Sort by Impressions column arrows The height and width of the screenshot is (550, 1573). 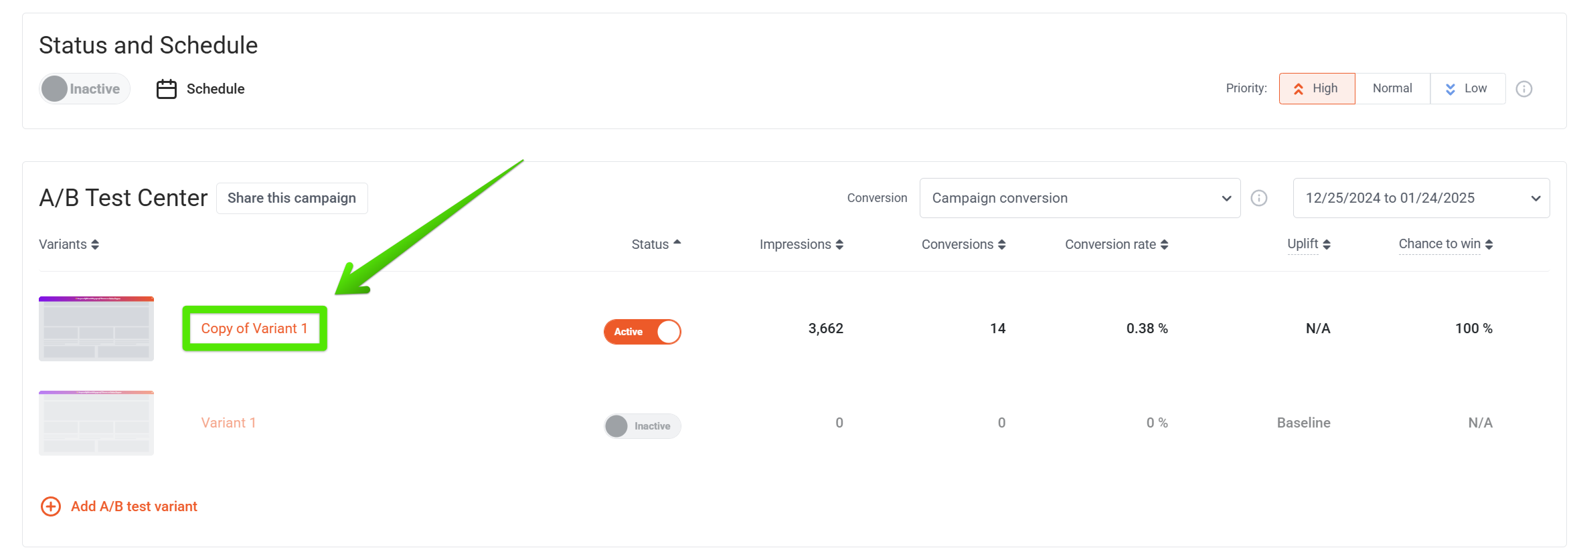[x=839, y=245]
